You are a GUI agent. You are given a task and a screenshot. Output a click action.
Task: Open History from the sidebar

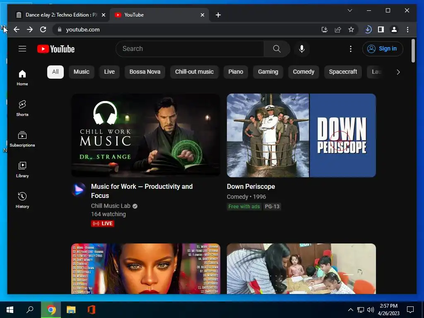point(22,200)
